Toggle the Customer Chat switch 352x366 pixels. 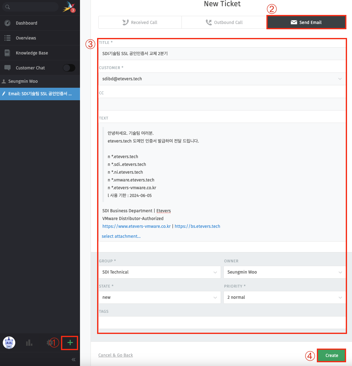[x=69, y=68]
